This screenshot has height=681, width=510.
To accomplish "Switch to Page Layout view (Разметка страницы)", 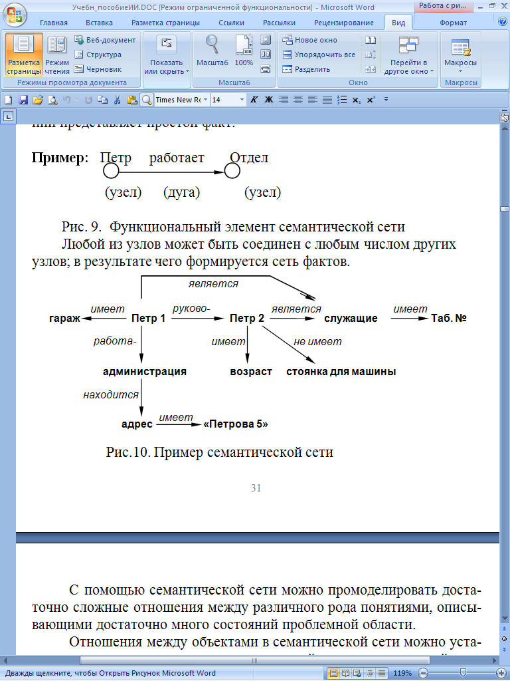I will tap(25, 55).
